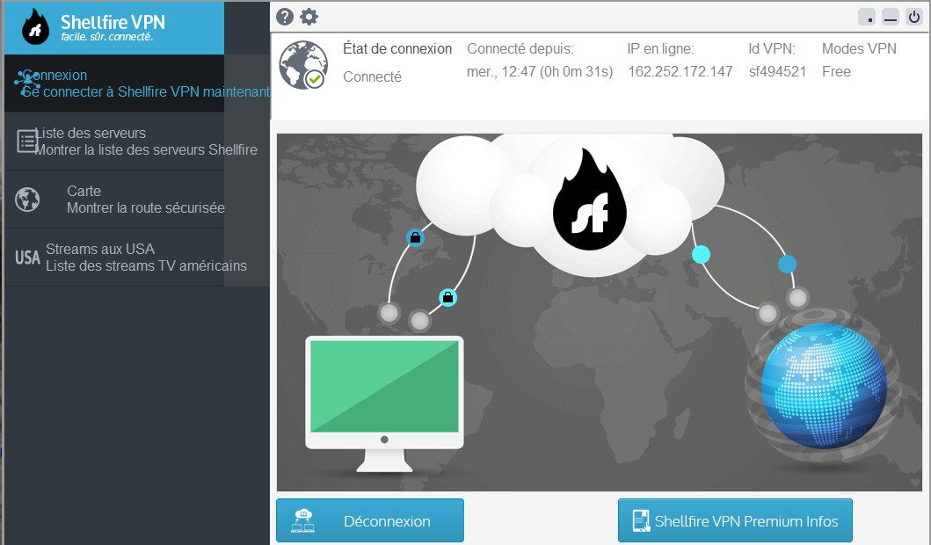Image resolution: width=931 pixels, height=545 pixels.
Task: Click Shellfire VPN Premium Infos button
Action: [735, 520]
